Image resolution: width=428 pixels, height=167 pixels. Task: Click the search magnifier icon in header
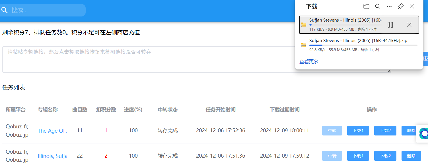coord(4,10)
